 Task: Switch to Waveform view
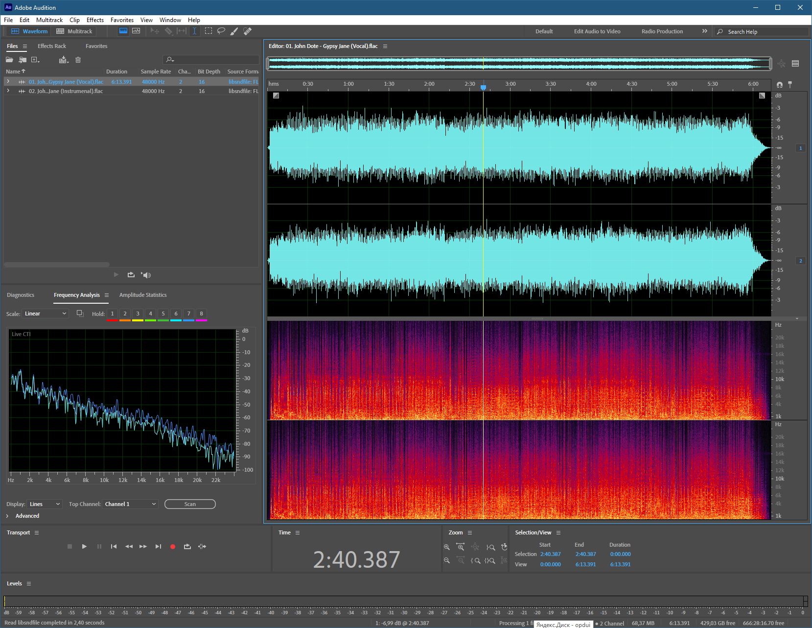(29, 31)
